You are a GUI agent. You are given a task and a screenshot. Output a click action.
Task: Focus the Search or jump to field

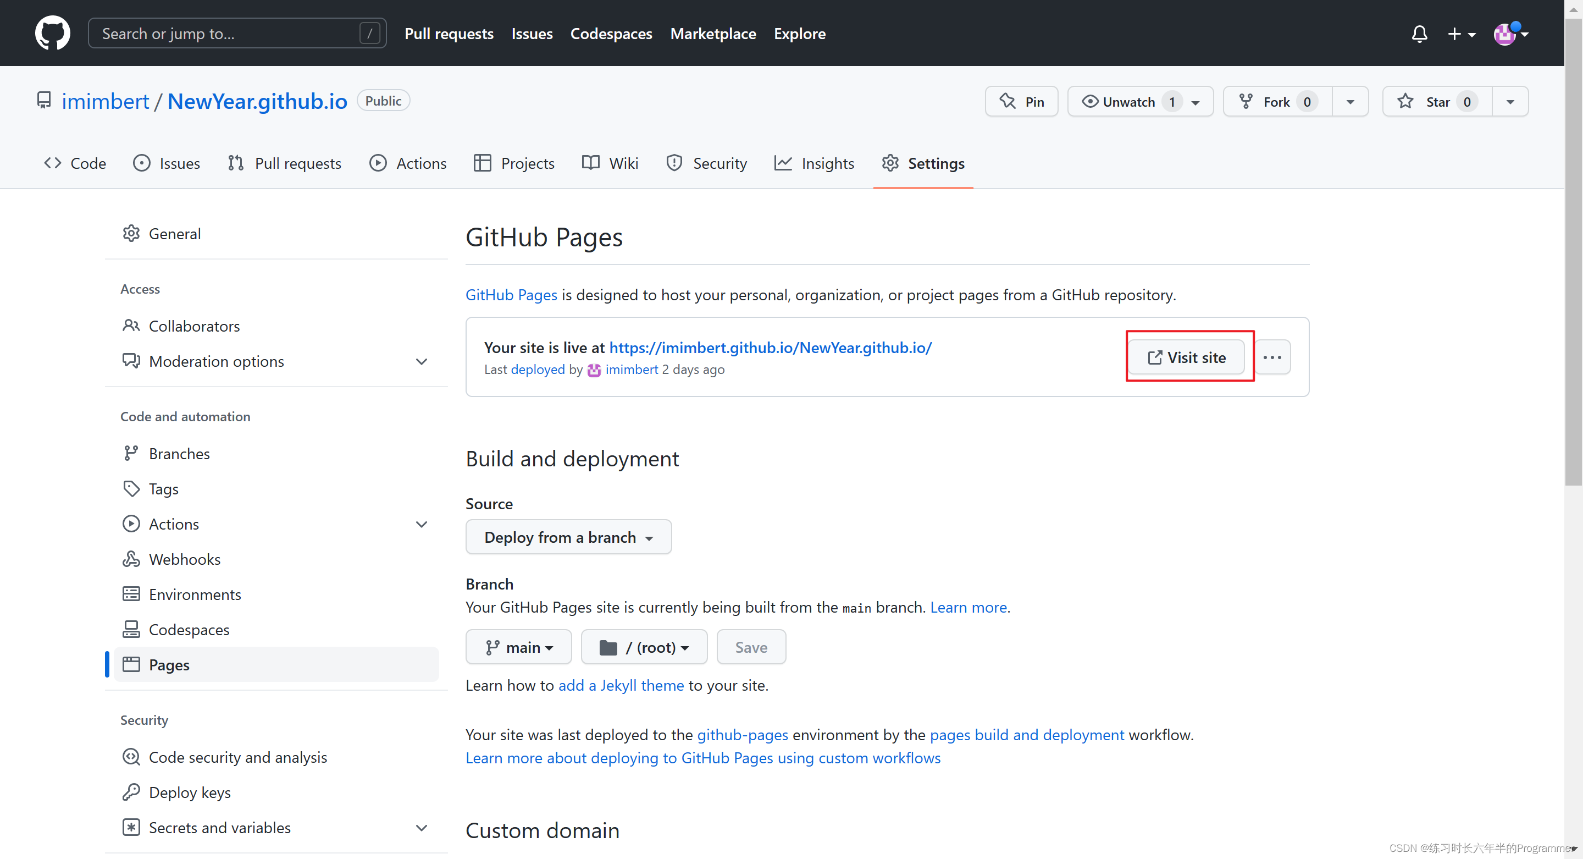pos(228,34)
